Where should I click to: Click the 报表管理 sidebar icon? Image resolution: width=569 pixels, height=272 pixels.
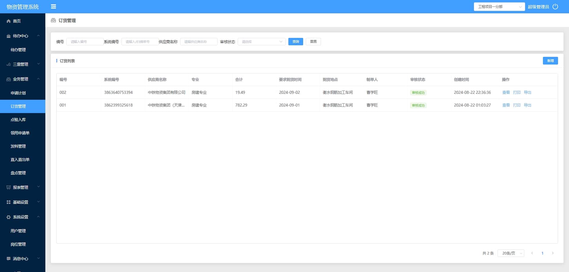(x=9, y=187)
